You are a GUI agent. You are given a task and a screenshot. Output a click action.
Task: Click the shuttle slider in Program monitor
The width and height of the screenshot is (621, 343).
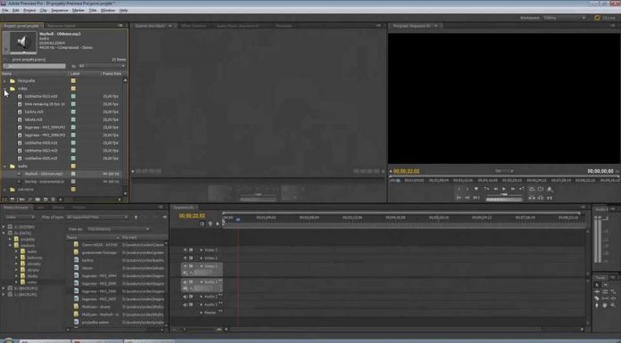point(504,194)
